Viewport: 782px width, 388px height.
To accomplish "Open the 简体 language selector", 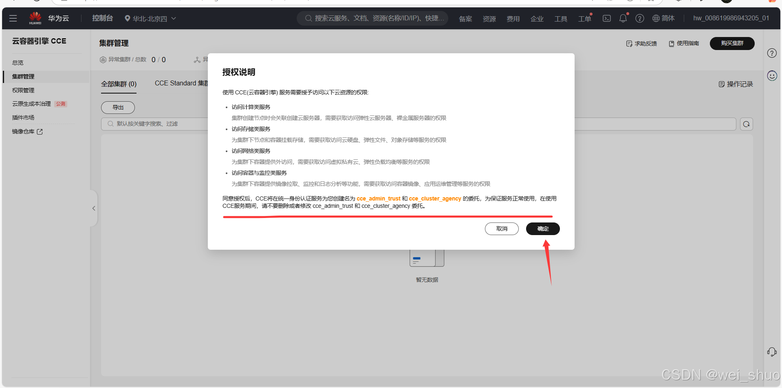I will (663, 18).
